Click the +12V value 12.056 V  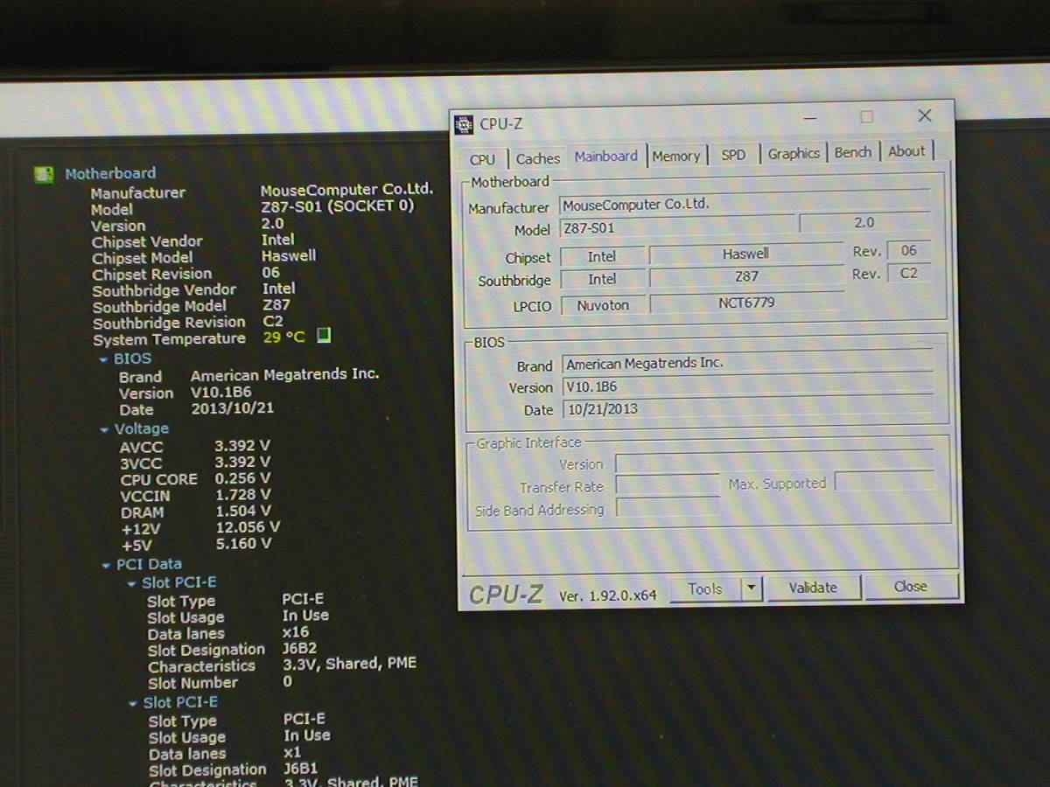click(x=248, y=527)
